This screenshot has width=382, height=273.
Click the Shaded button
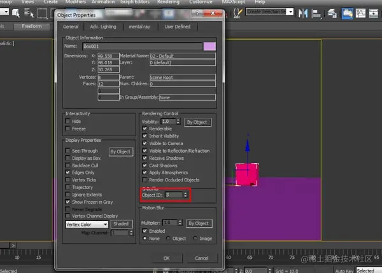coord(121,223)
